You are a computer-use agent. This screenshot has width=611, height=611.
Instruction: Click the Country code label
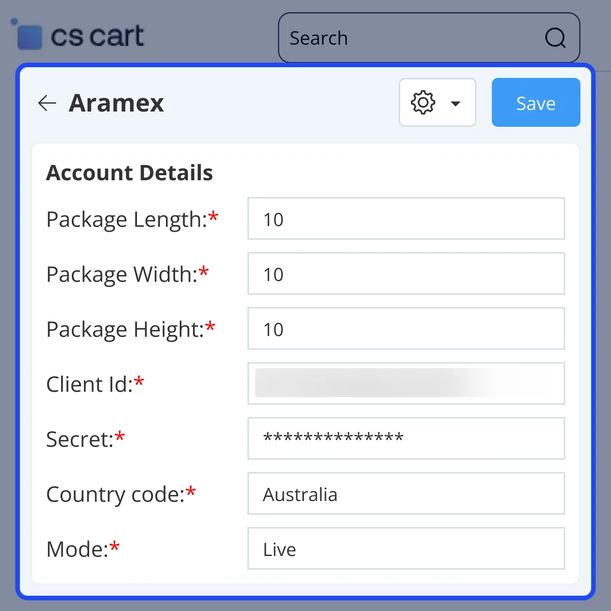116,494
